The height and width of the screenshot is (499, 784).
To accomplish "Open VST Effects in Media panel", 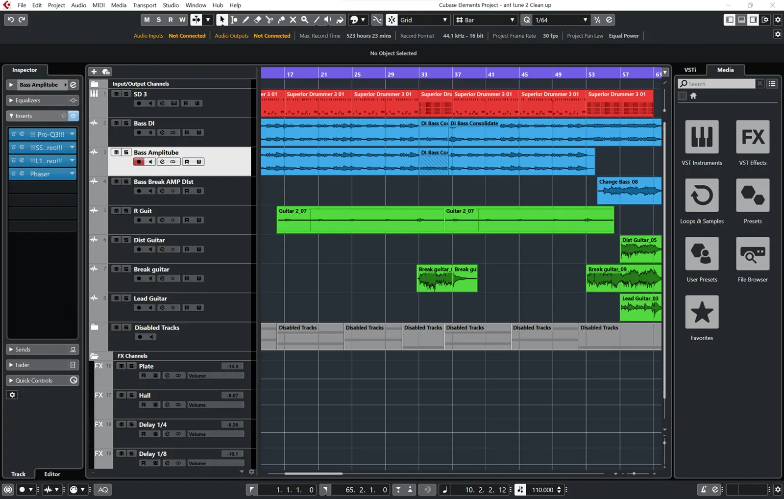I will pyautogui.click(x=753, y=137).
